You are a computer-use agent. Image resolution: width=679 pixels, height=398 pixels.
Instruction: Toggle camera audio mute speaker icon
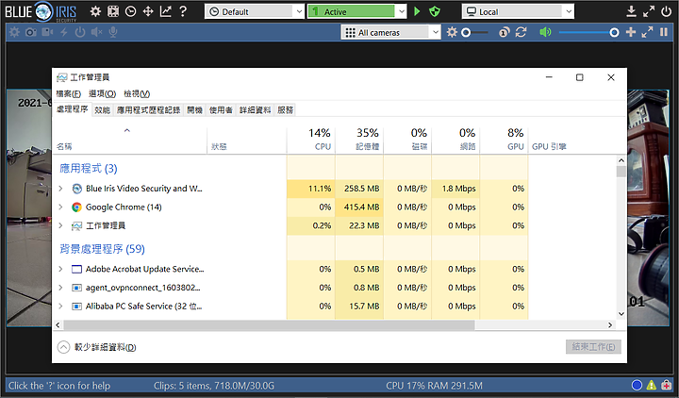click(x=96, y=32)
